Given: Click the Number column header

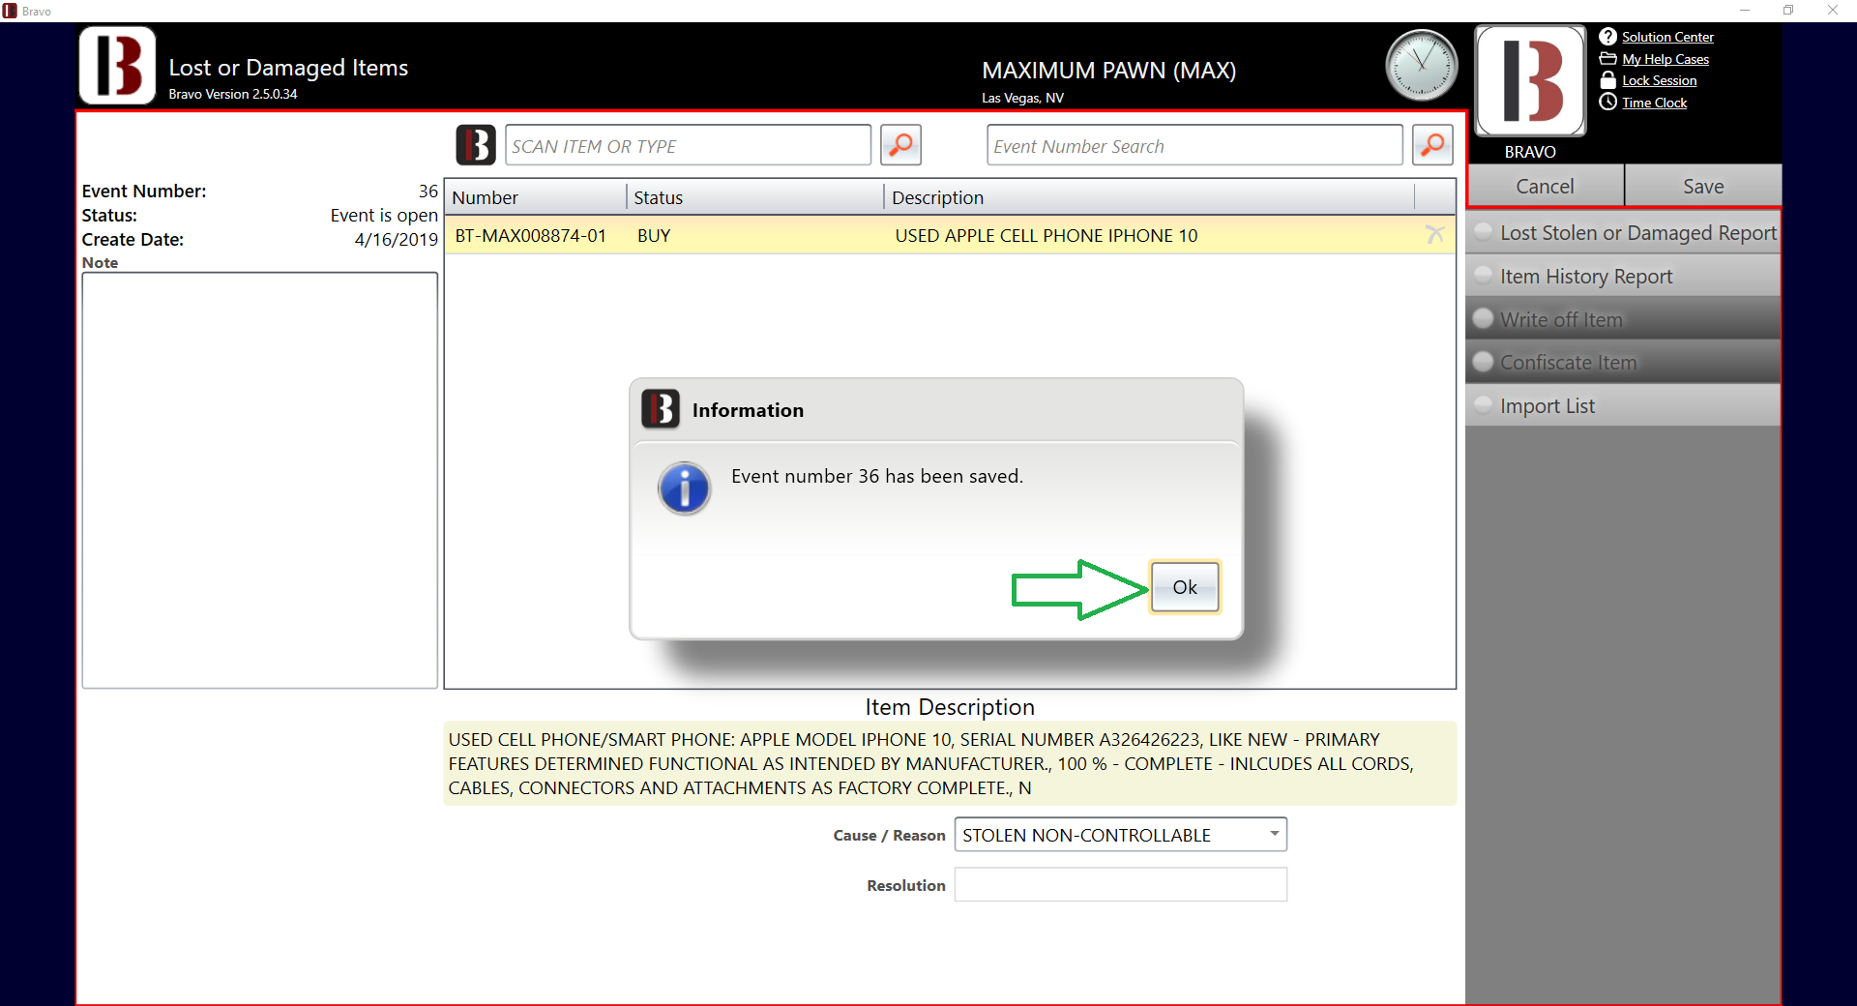Looking at the screenshot, I should coord(537,197).
